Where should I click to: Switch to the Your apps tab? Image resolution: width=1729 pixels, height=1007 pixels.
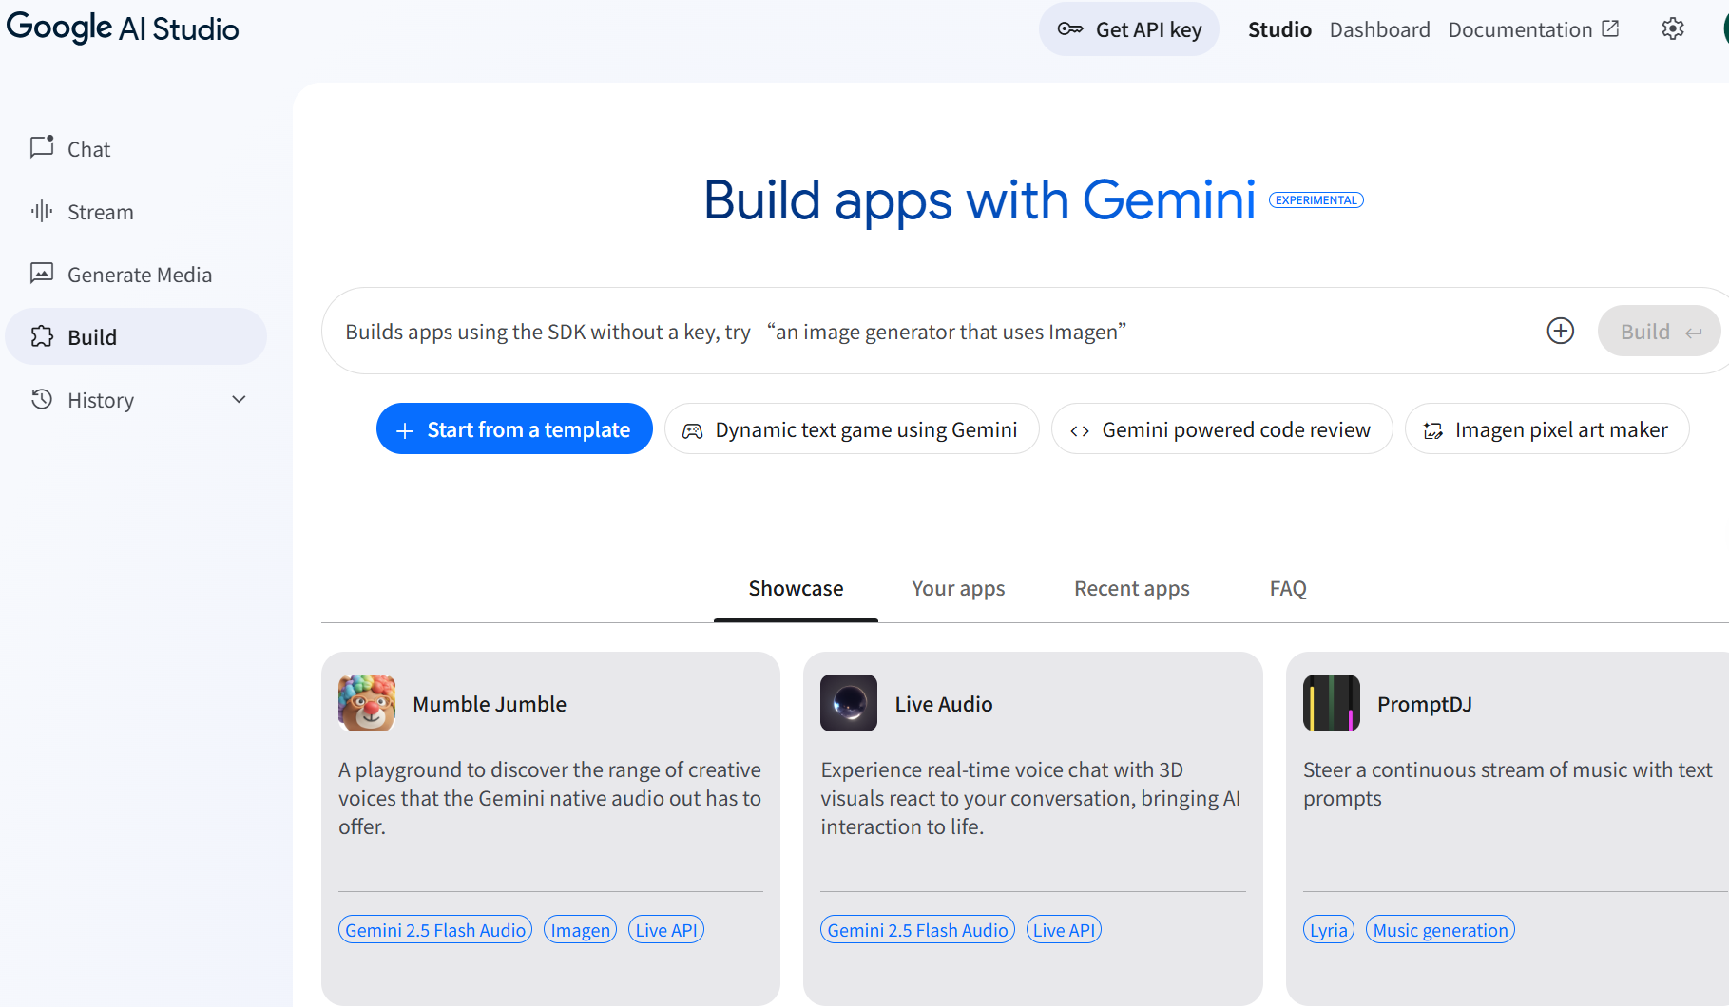[958, 589]
